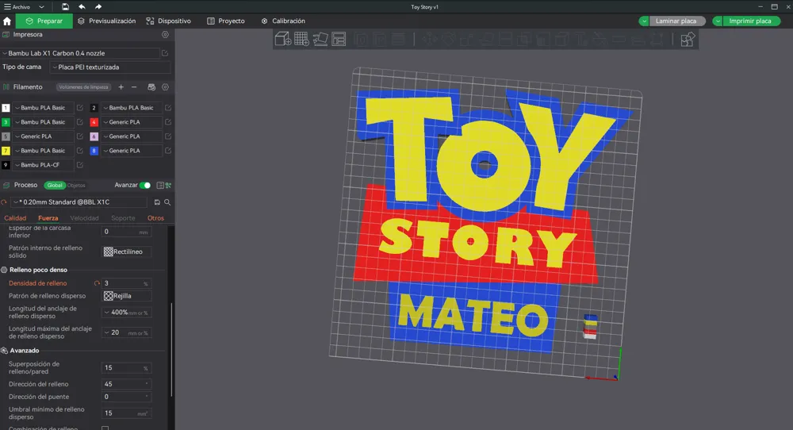
Task: Click the Arrange all objects toolbar icon
Action: 339,39
